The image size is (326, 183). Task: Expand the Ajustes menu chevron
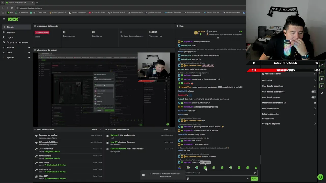click(29, 58)
